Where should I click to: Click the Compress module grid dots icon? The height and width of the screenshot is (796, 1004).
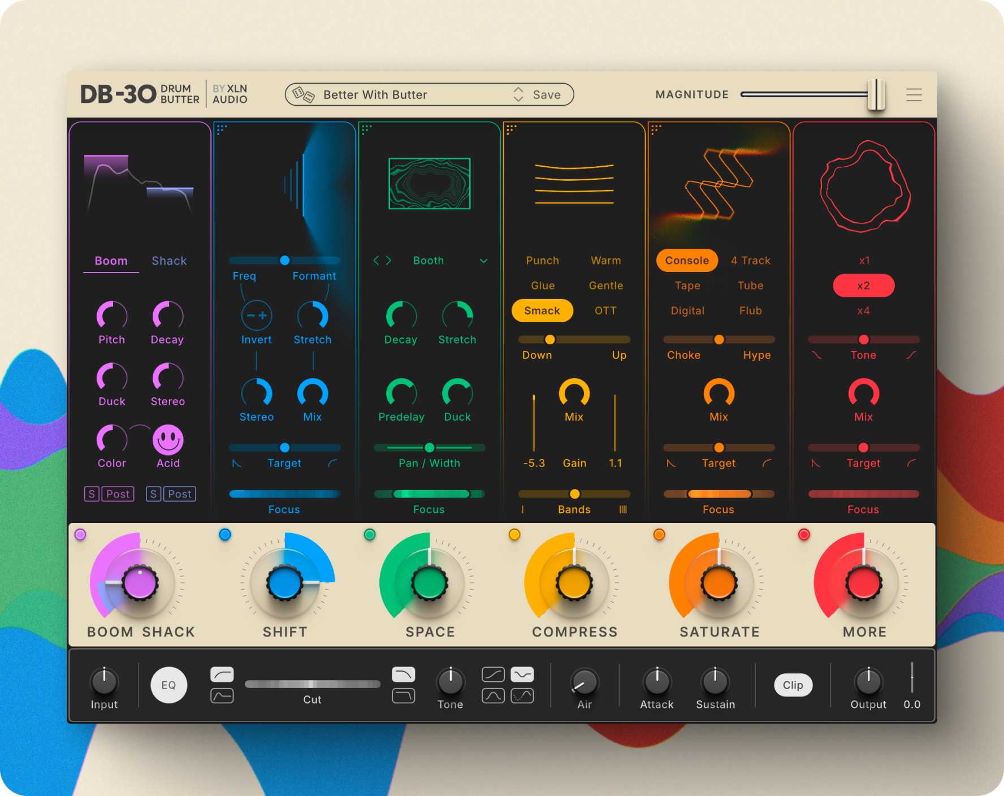[511, 129]
